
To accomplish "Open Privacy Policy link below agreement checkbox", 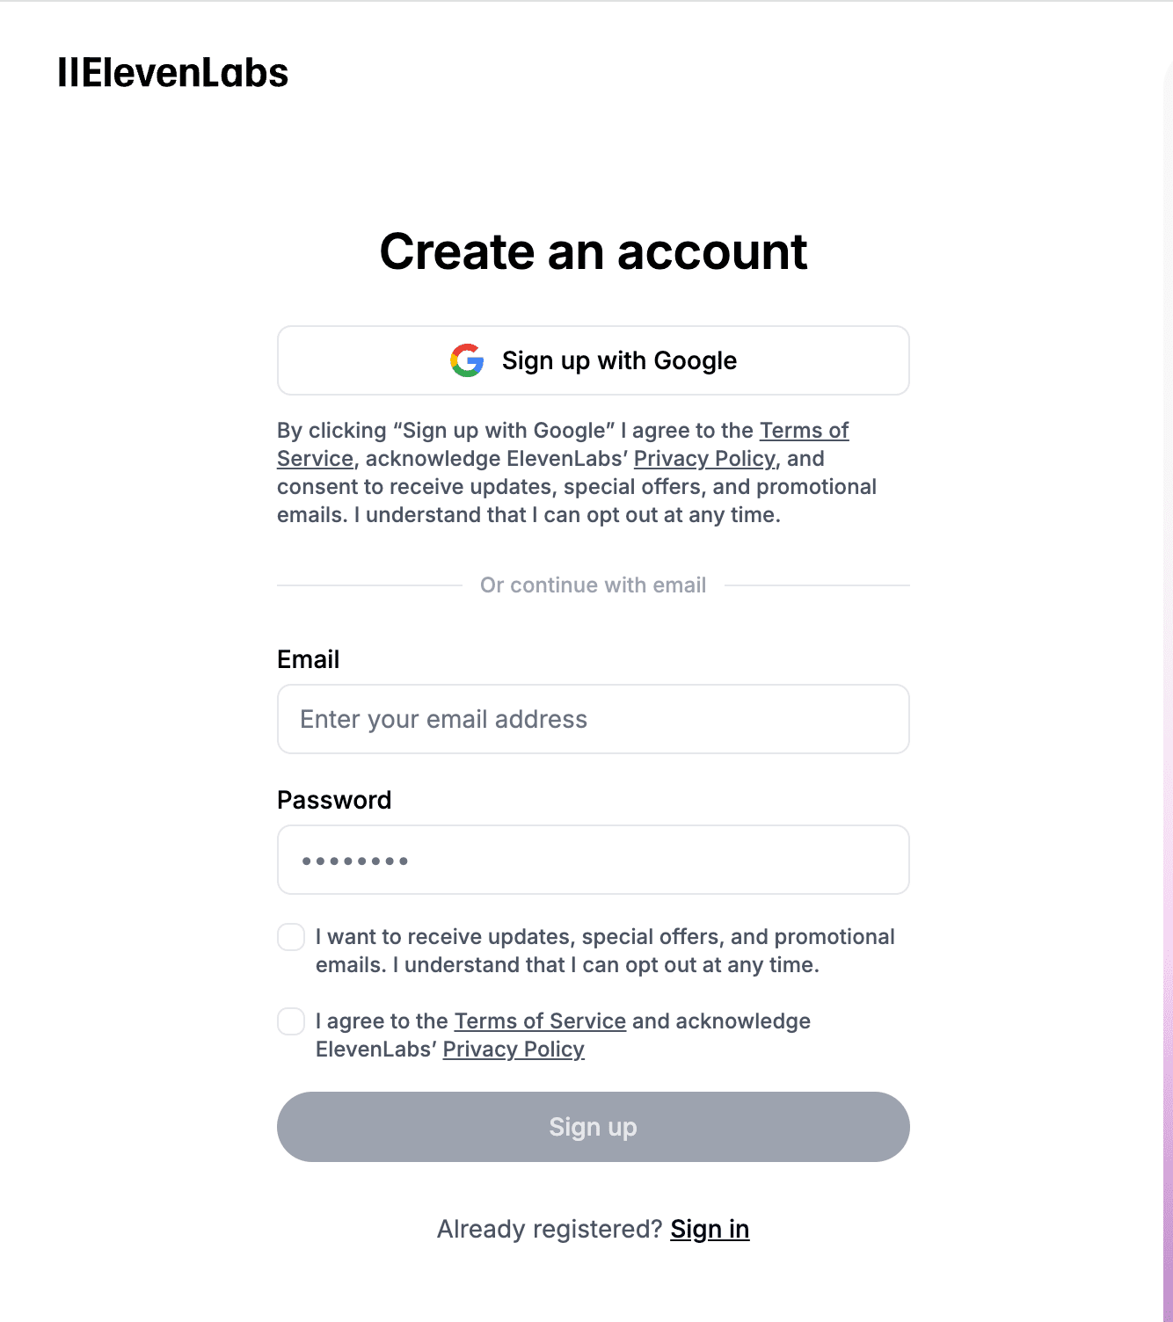I will (x=514, y=1050).
